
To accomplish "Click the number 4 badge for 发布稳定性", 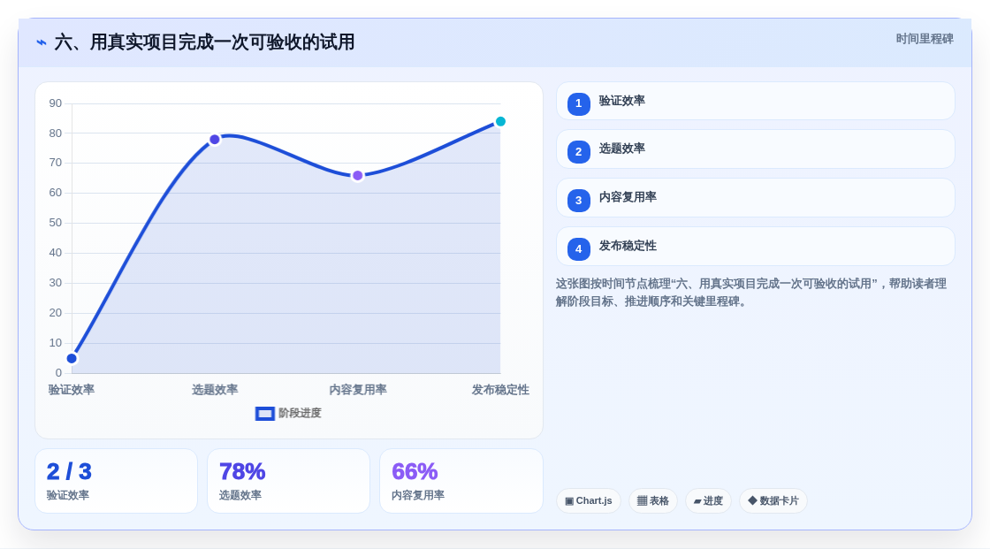I will click(578, 249).
